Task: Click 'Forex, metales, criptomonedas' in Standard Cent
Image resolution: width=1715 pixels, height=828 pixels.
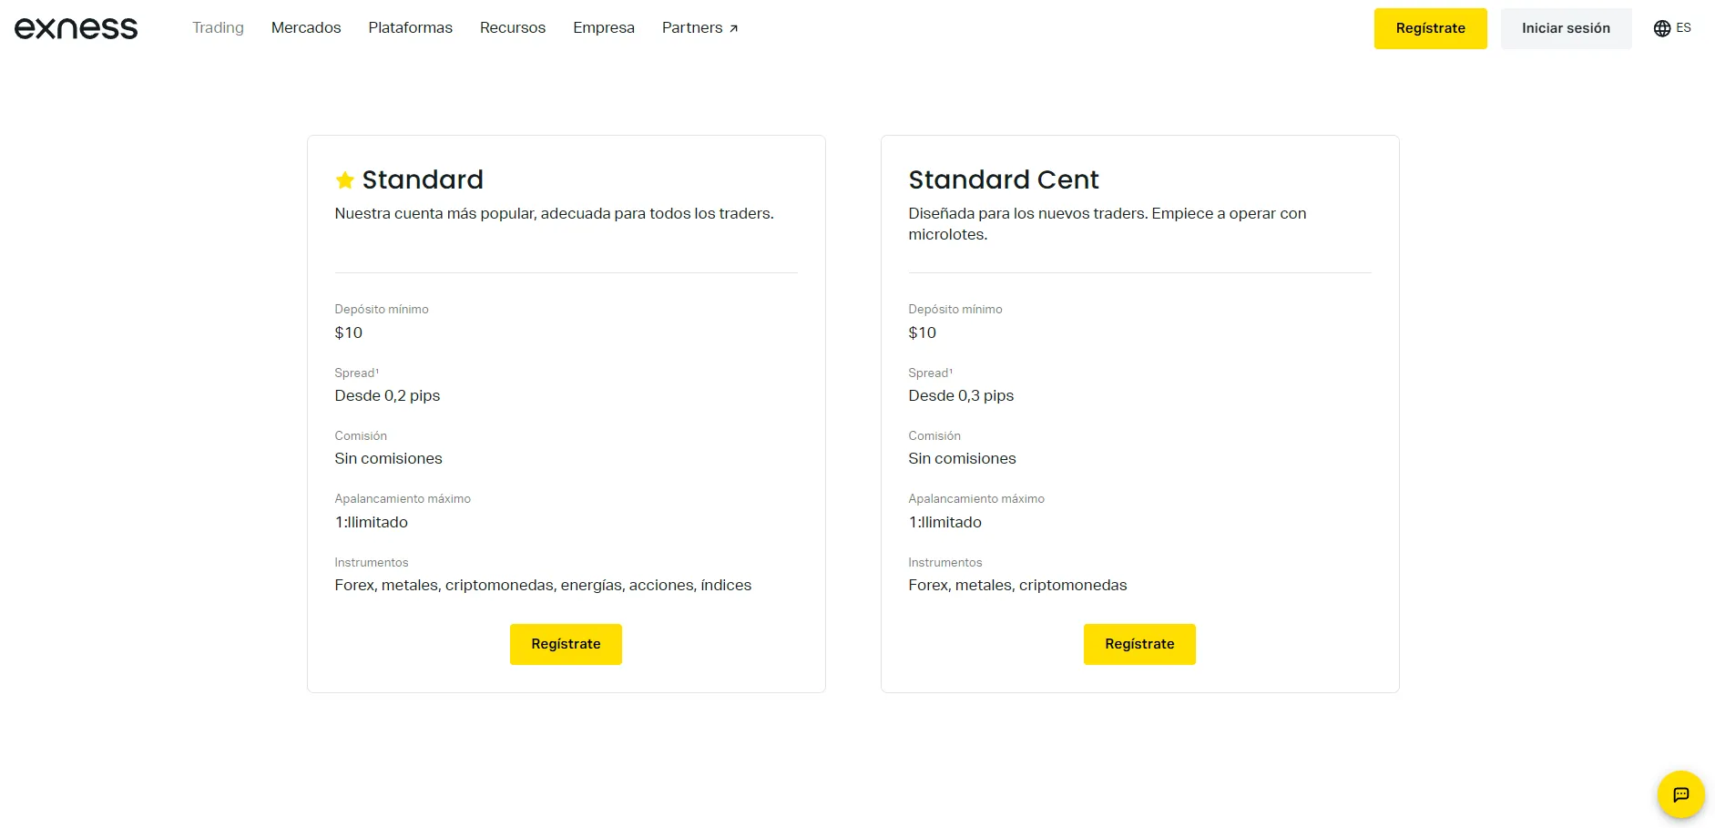Action: [1017, 585]
